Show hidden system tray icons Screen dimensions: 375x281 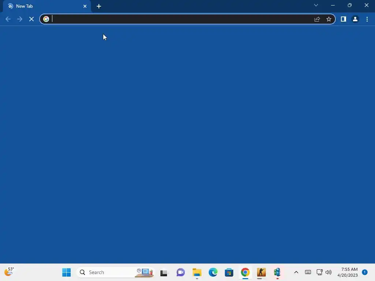click(x=296, y=272)
